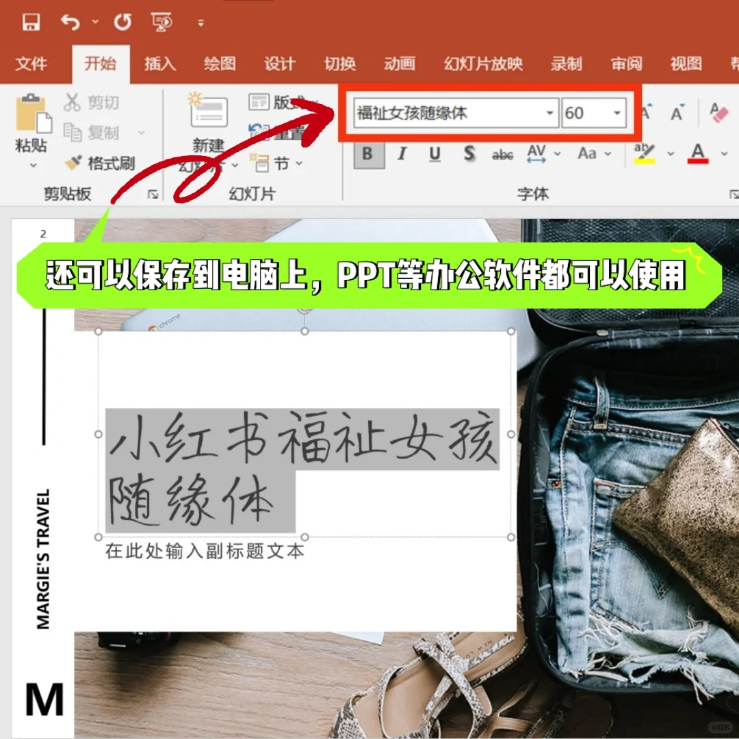Image resolution: width=739 pixels, height=739 pixels.
Task: Toggle underline formatting
Action: pos(435,155)
